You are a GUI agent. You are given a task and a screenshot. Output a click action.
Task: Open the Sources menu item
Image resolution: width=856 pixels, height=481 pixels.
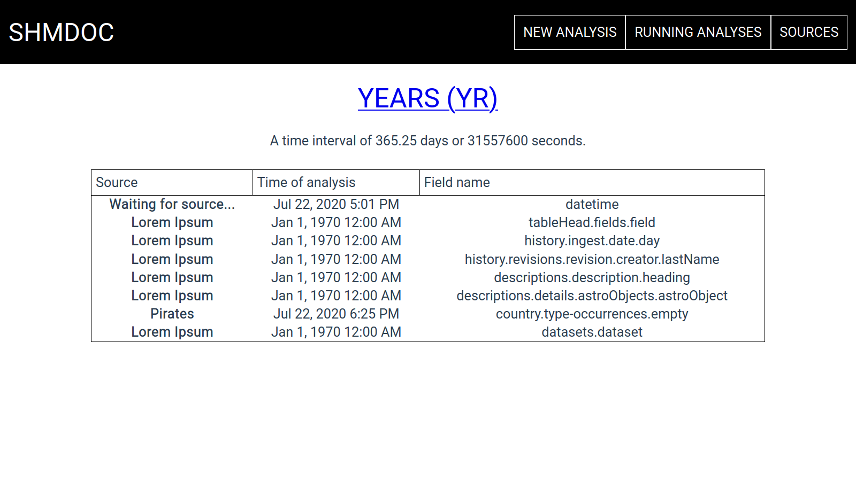click(808, 33)
